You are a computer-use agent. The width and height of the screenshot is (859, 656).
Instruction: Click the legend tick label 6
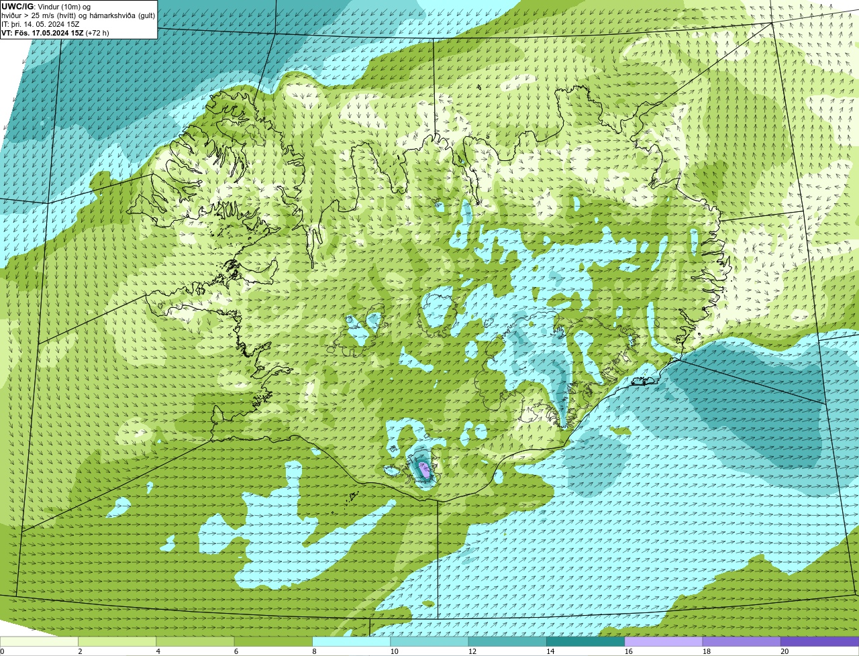point(236,651)
